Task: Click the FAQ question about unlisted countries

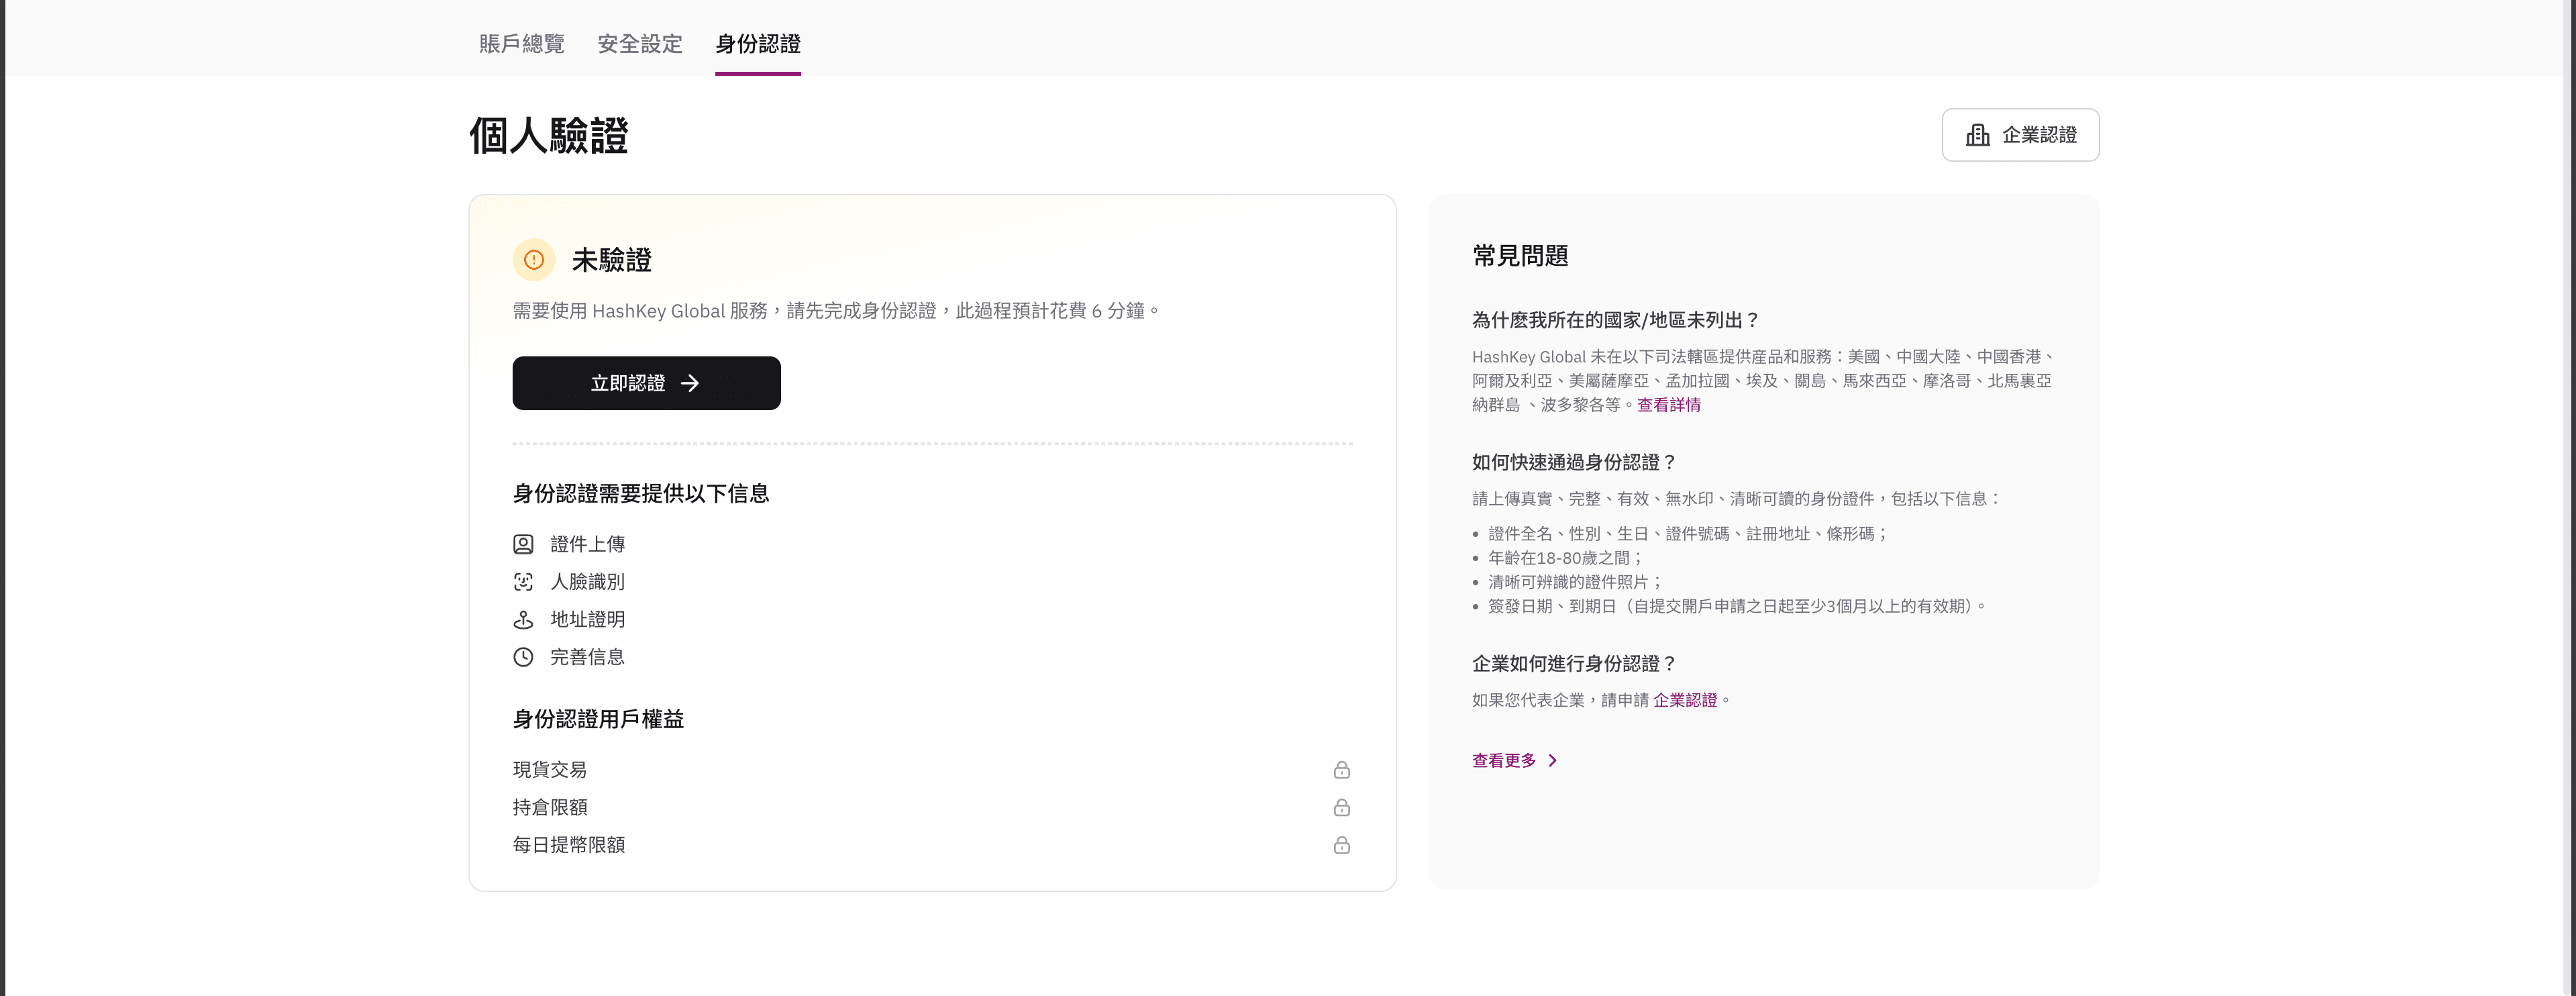Action: [1615, 320]
